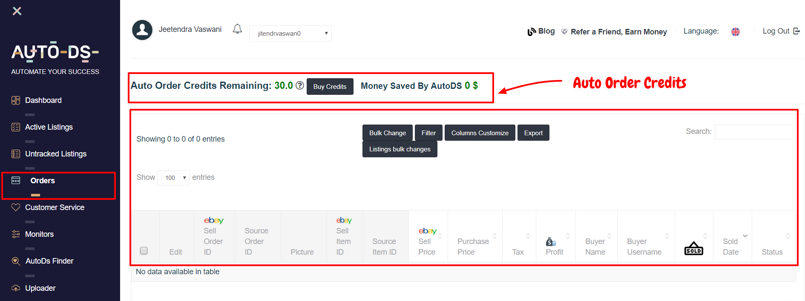Open Dashboard menu item
The image size is (805, 301).
43,100
